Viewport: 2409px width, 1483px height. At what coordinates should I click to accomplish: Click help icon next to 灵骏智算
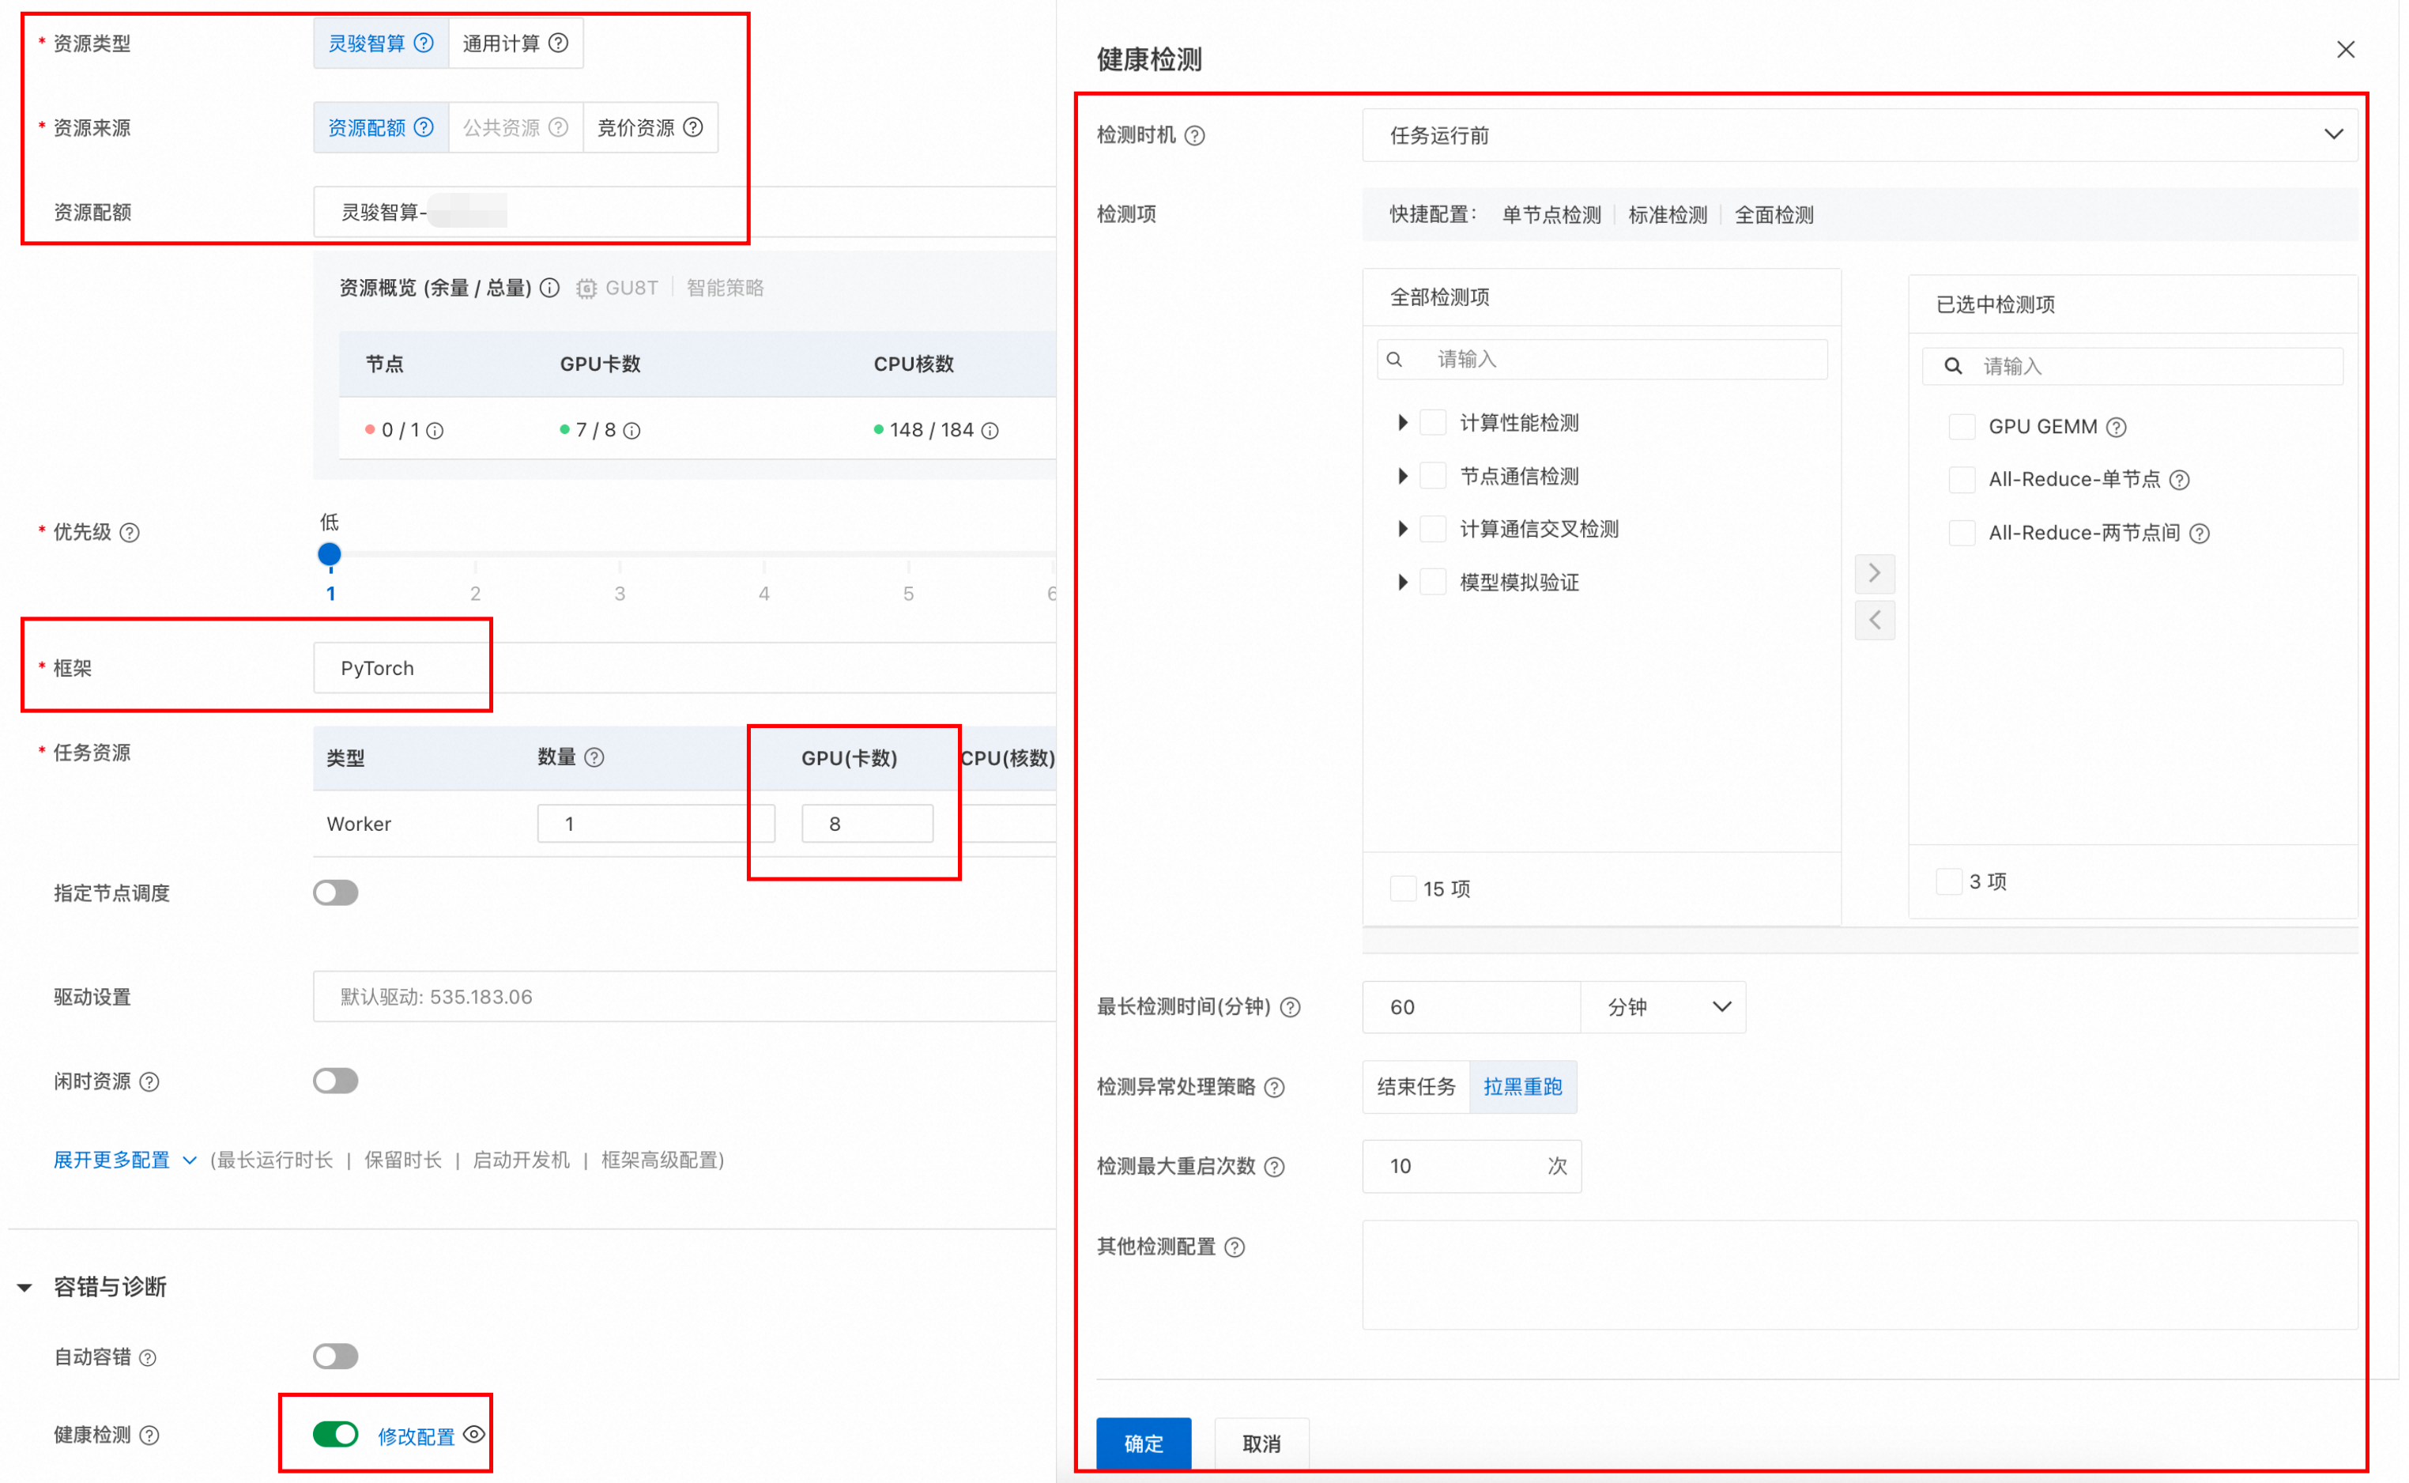(424, 43)
